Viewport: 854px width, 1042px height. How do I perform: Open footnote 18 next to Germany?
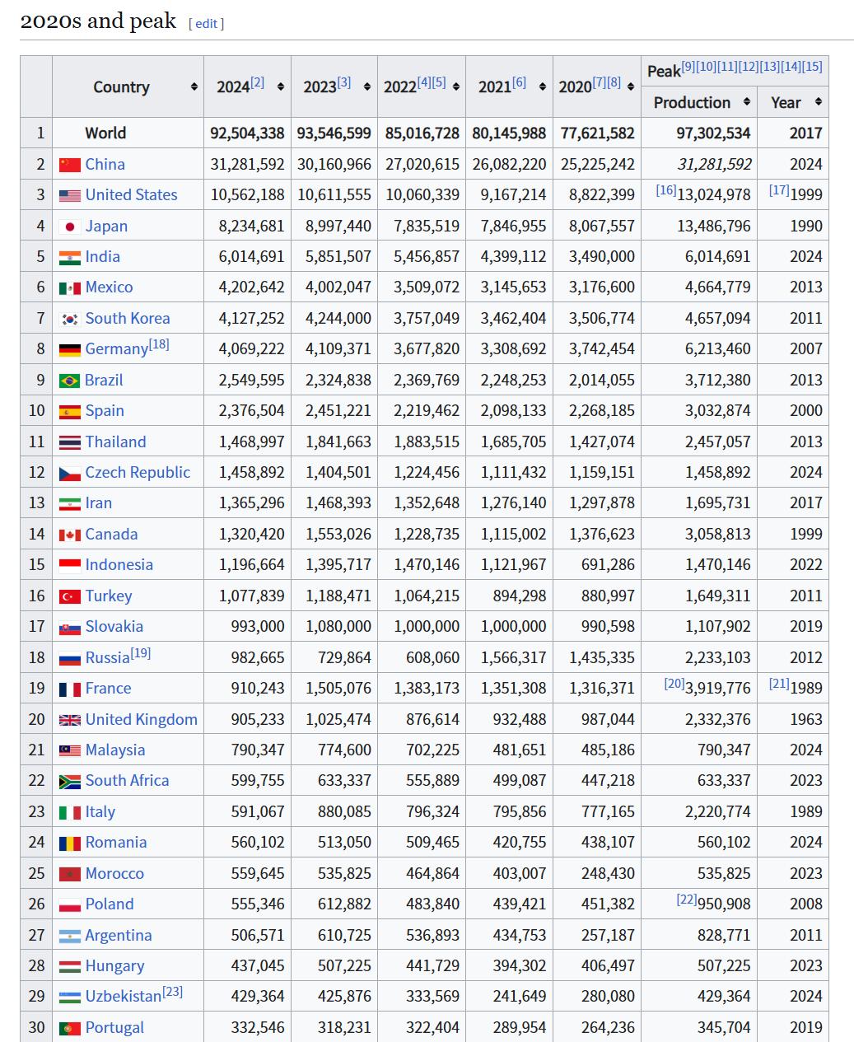pyautogui.click(x=159, y=344)
